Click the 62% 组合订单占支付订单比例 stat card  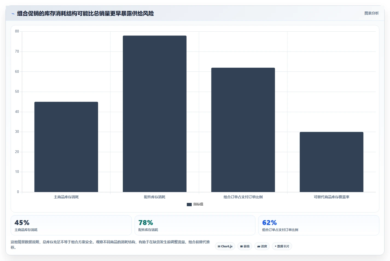(319, 225)
